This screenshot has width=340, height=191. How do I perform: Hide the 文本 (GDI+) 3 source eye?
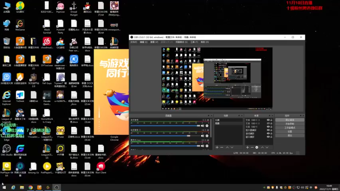[268, 120]
